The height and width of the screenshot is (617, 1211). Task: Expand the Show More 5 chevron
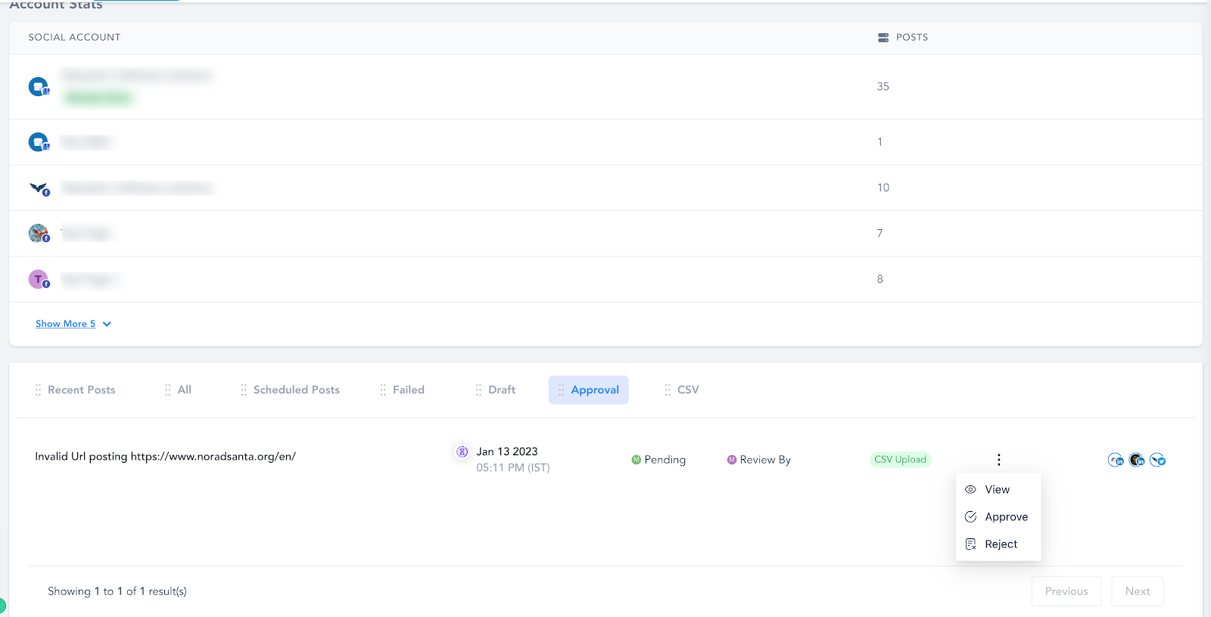click(x=107, y=324)
